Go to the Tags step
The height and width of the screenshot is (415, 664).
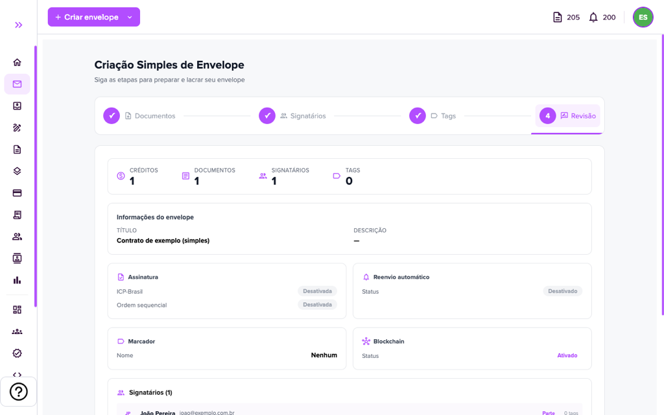coord(433,115)
